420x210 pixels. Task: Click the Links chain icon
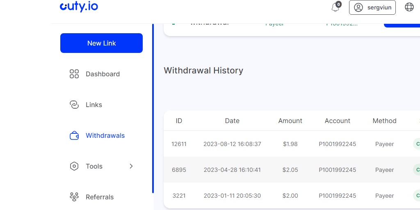point(74,105)
